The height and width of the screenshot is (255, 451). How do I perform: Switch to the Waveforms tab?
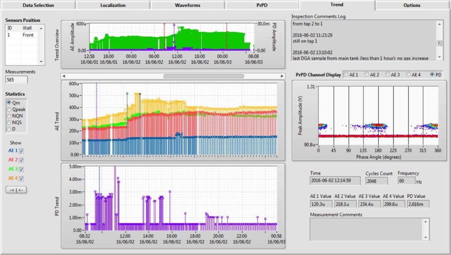point(188,5)
